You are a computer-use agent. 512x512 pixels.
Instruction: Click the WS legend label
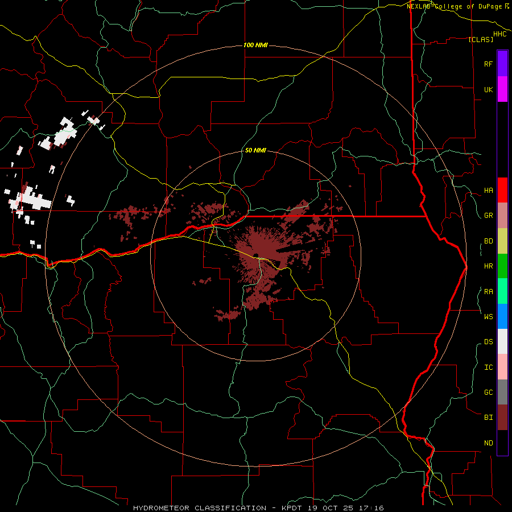(x=488, y=316)
